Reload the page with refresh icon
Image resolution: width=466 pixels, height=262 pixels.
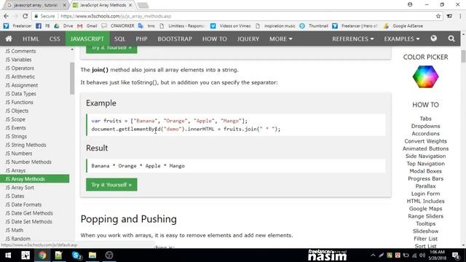[x=25, y=16]
